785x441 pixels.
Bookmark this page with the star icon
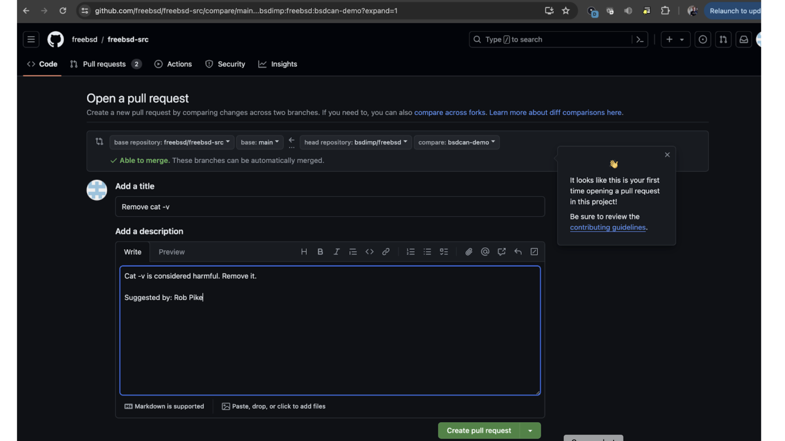pos(566,11)
